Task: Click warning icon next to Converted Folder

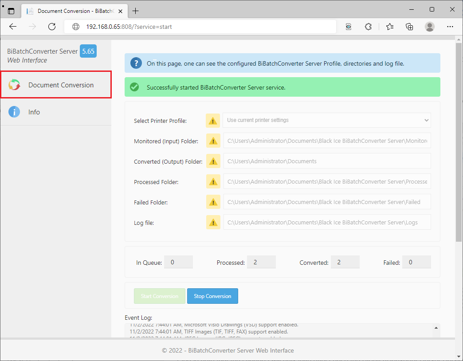Action: tap(213, 161)
